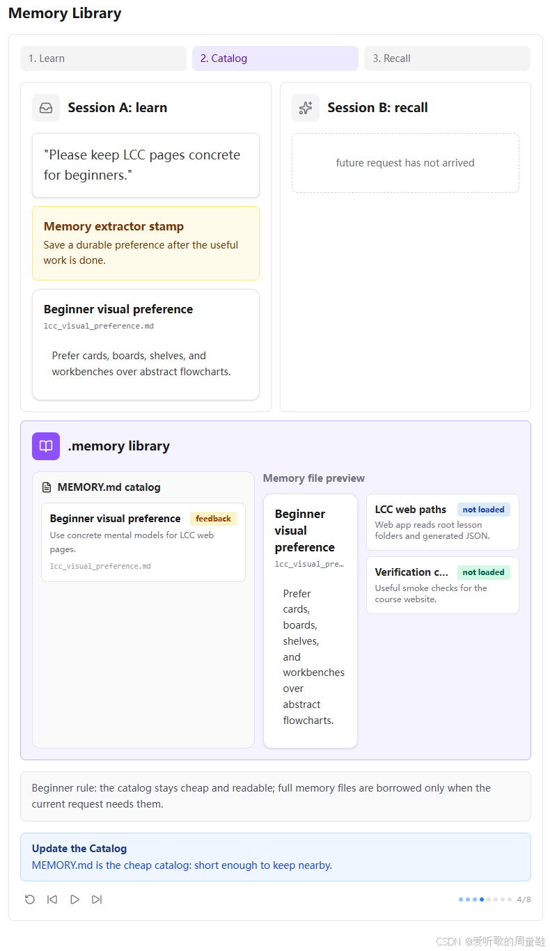Select the Beginner visual preference catalog entry

tap(143, 542)
